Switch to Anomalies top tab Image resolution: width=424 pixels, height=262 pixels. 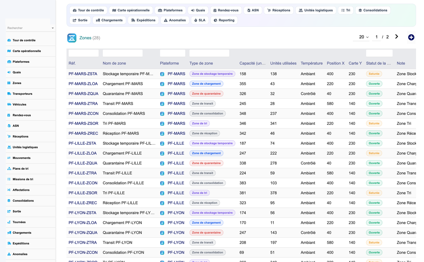click(x=175, y=20)
